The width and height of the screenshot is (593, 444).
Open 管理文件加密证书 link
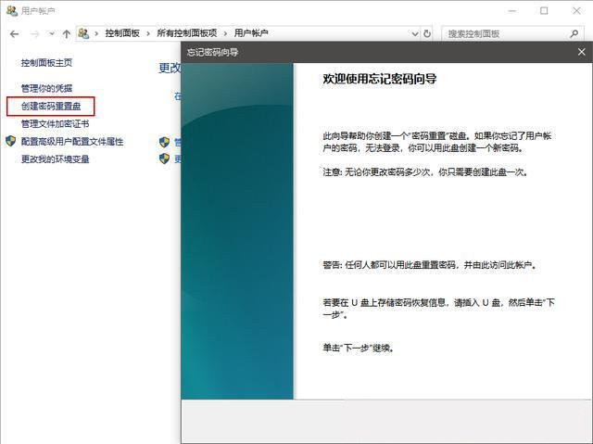[55, 124]
